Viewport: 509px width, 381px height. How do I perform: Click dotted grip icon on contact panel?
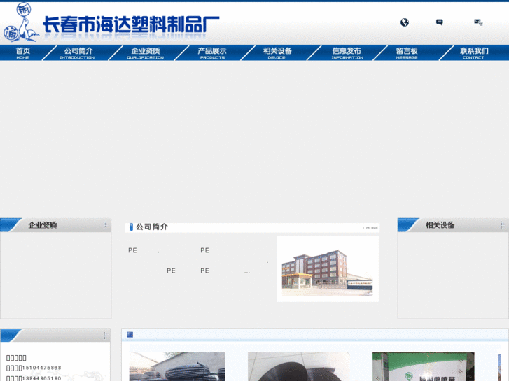tap(105, 336)
